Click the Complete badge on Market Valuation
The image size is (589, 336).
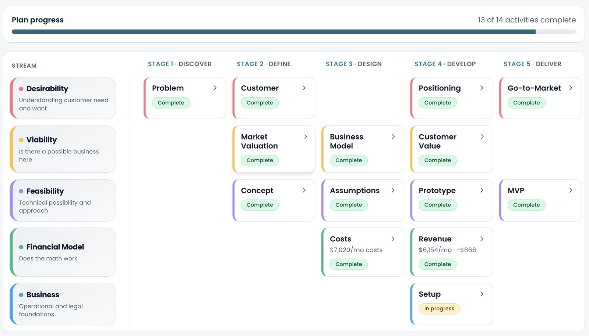[260, 160]
